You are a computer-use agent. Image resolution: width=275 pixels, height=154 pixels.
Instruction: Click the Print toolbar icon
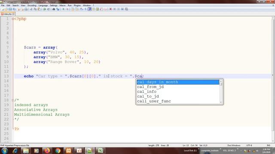pos(26,9)
